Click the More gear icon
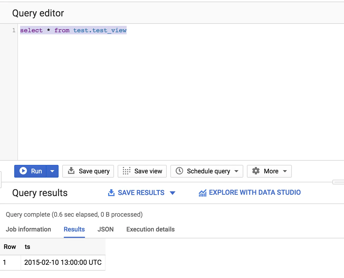This screenshot has height=278, width=344. (256, 171)
